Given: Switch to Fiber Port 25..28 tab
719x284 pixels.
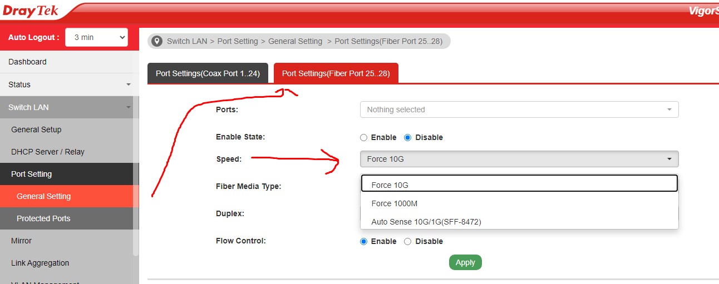Looking at the screenshot, I should [x=336, y=73].
